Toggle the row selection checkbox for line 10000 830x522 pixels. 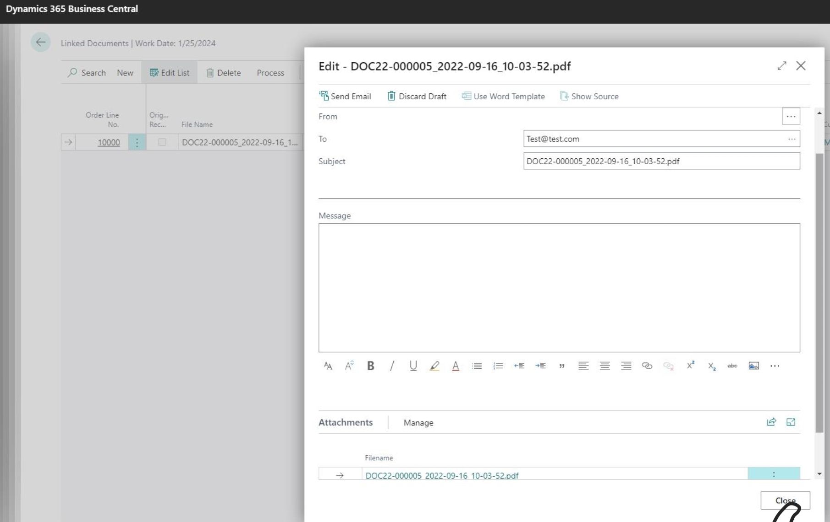162,142
